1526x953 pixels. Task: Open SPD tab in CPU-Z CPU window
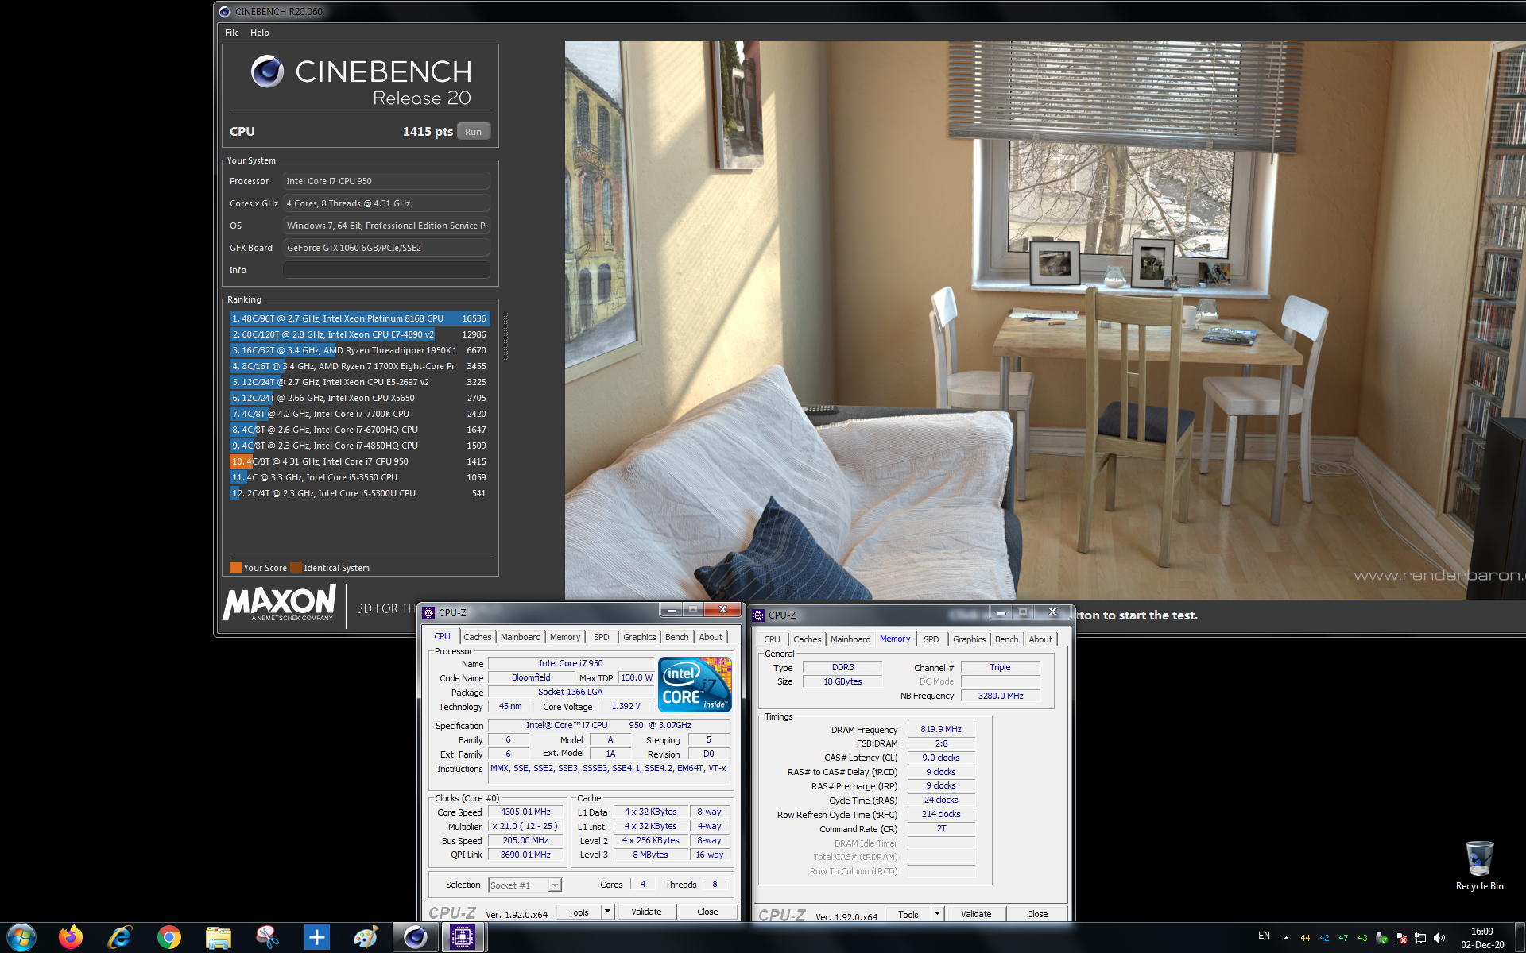tap(601, 637)
